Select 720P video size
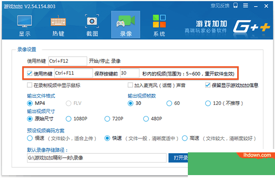The height and width of the screenshot is (178, 275). click(x=107, y=119)
